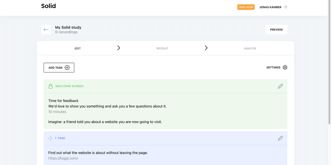Click the user avatar circle next to Jonas Kamber
This screenshot has height=165, width=331.
pos(286,7)
